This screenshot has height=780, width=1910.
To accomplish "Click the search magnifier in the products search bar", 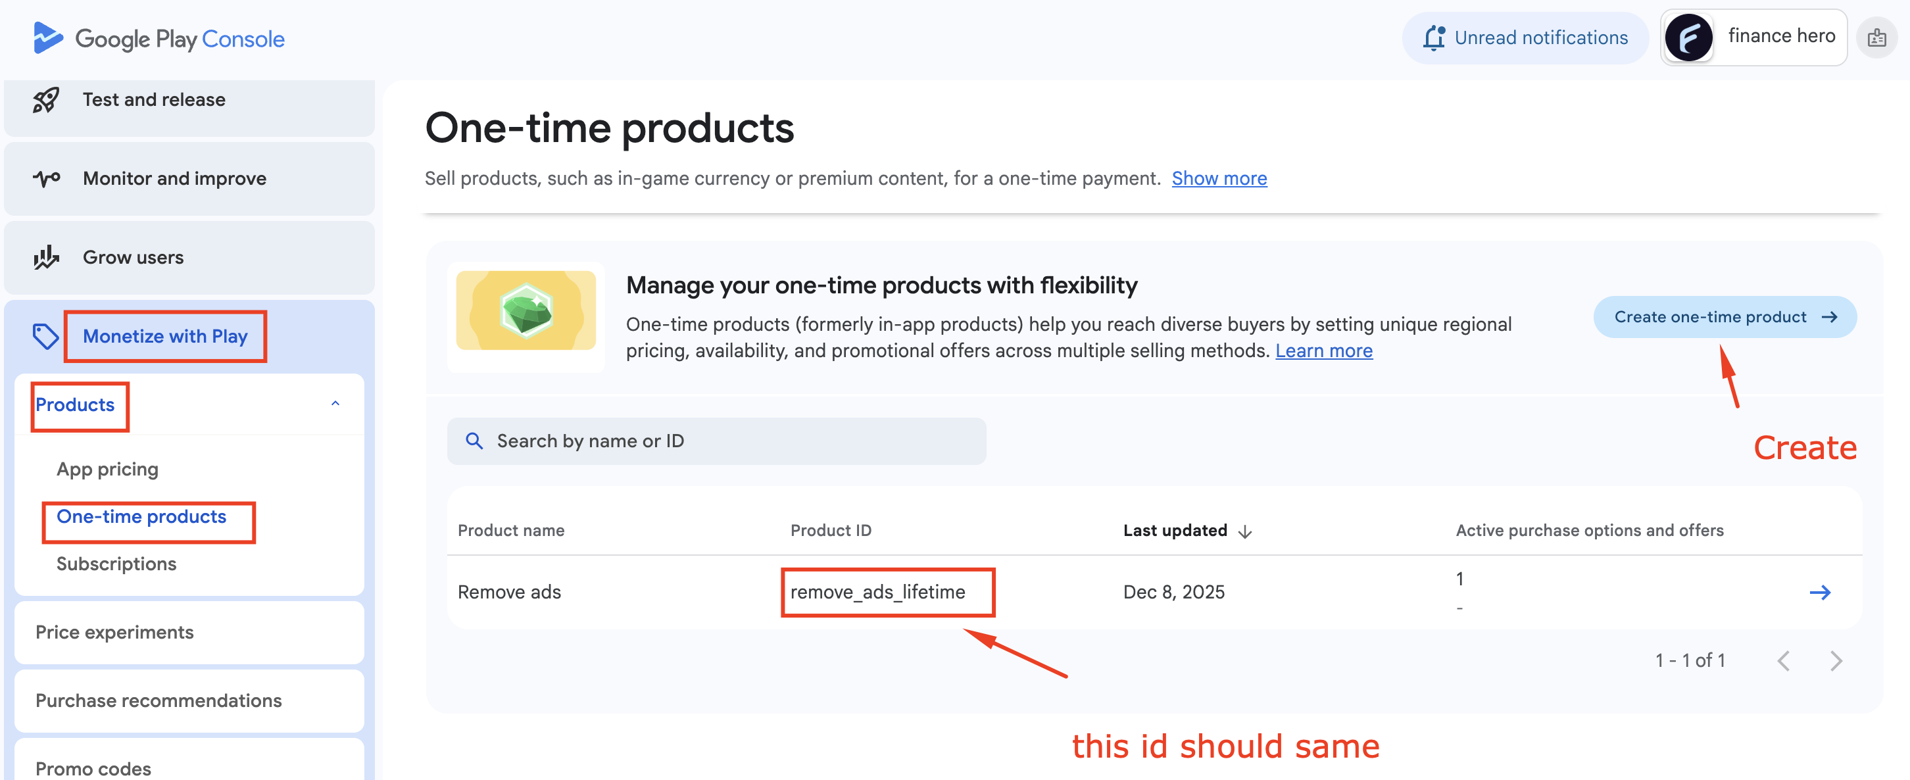I will pos(474,441).
